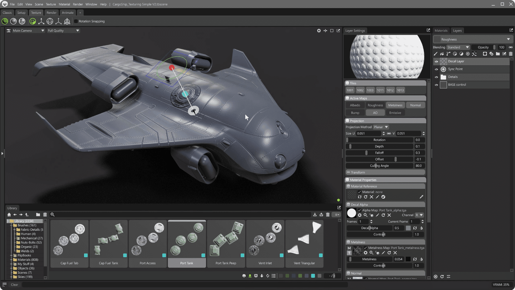Create a new folder in the layers panel

click(x=498, y=54)
